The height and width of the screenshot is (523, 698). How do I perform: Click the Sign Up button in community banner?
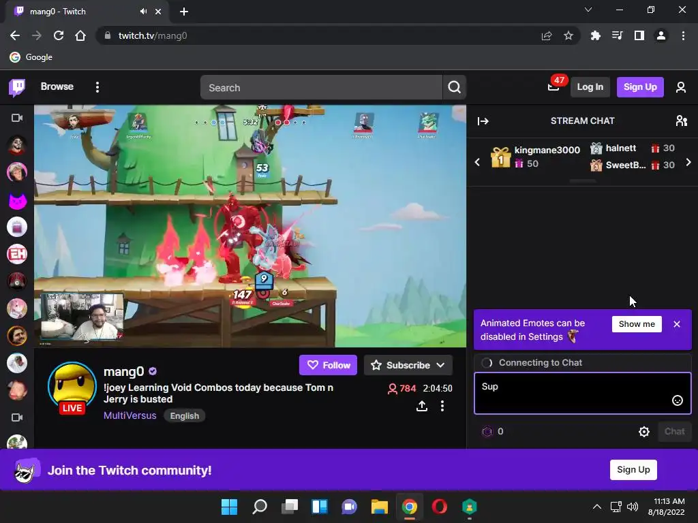pyautogui.click(x=633, y=470)
